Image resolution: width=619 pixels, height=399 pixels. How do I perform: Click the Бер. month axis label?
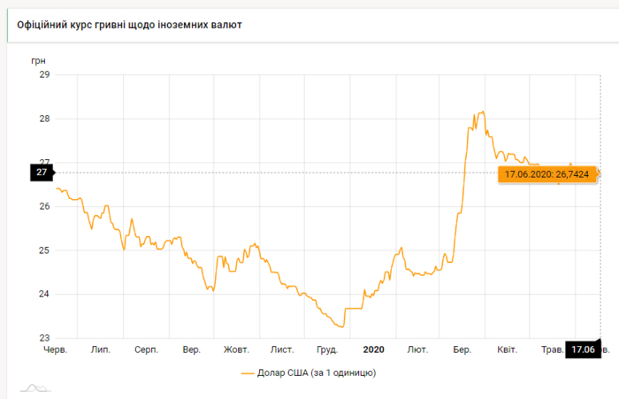point(462,349)
